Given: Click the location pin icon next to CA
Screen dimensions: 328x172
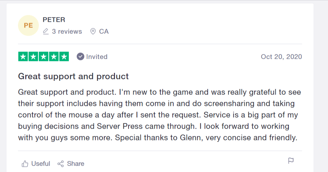Looking at the screenshot, I should pyautogui.click(x=93, y=31).
